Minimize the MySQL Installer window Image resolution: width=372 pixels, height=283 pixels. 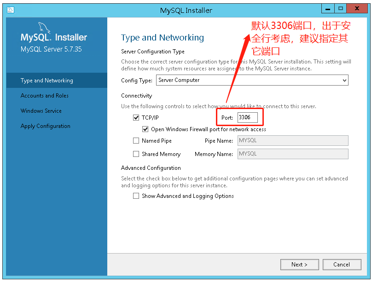(x=328, y=9)
